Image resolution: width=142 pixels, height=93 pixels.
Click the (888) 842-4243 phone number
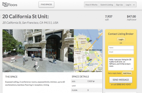point(123,85)
